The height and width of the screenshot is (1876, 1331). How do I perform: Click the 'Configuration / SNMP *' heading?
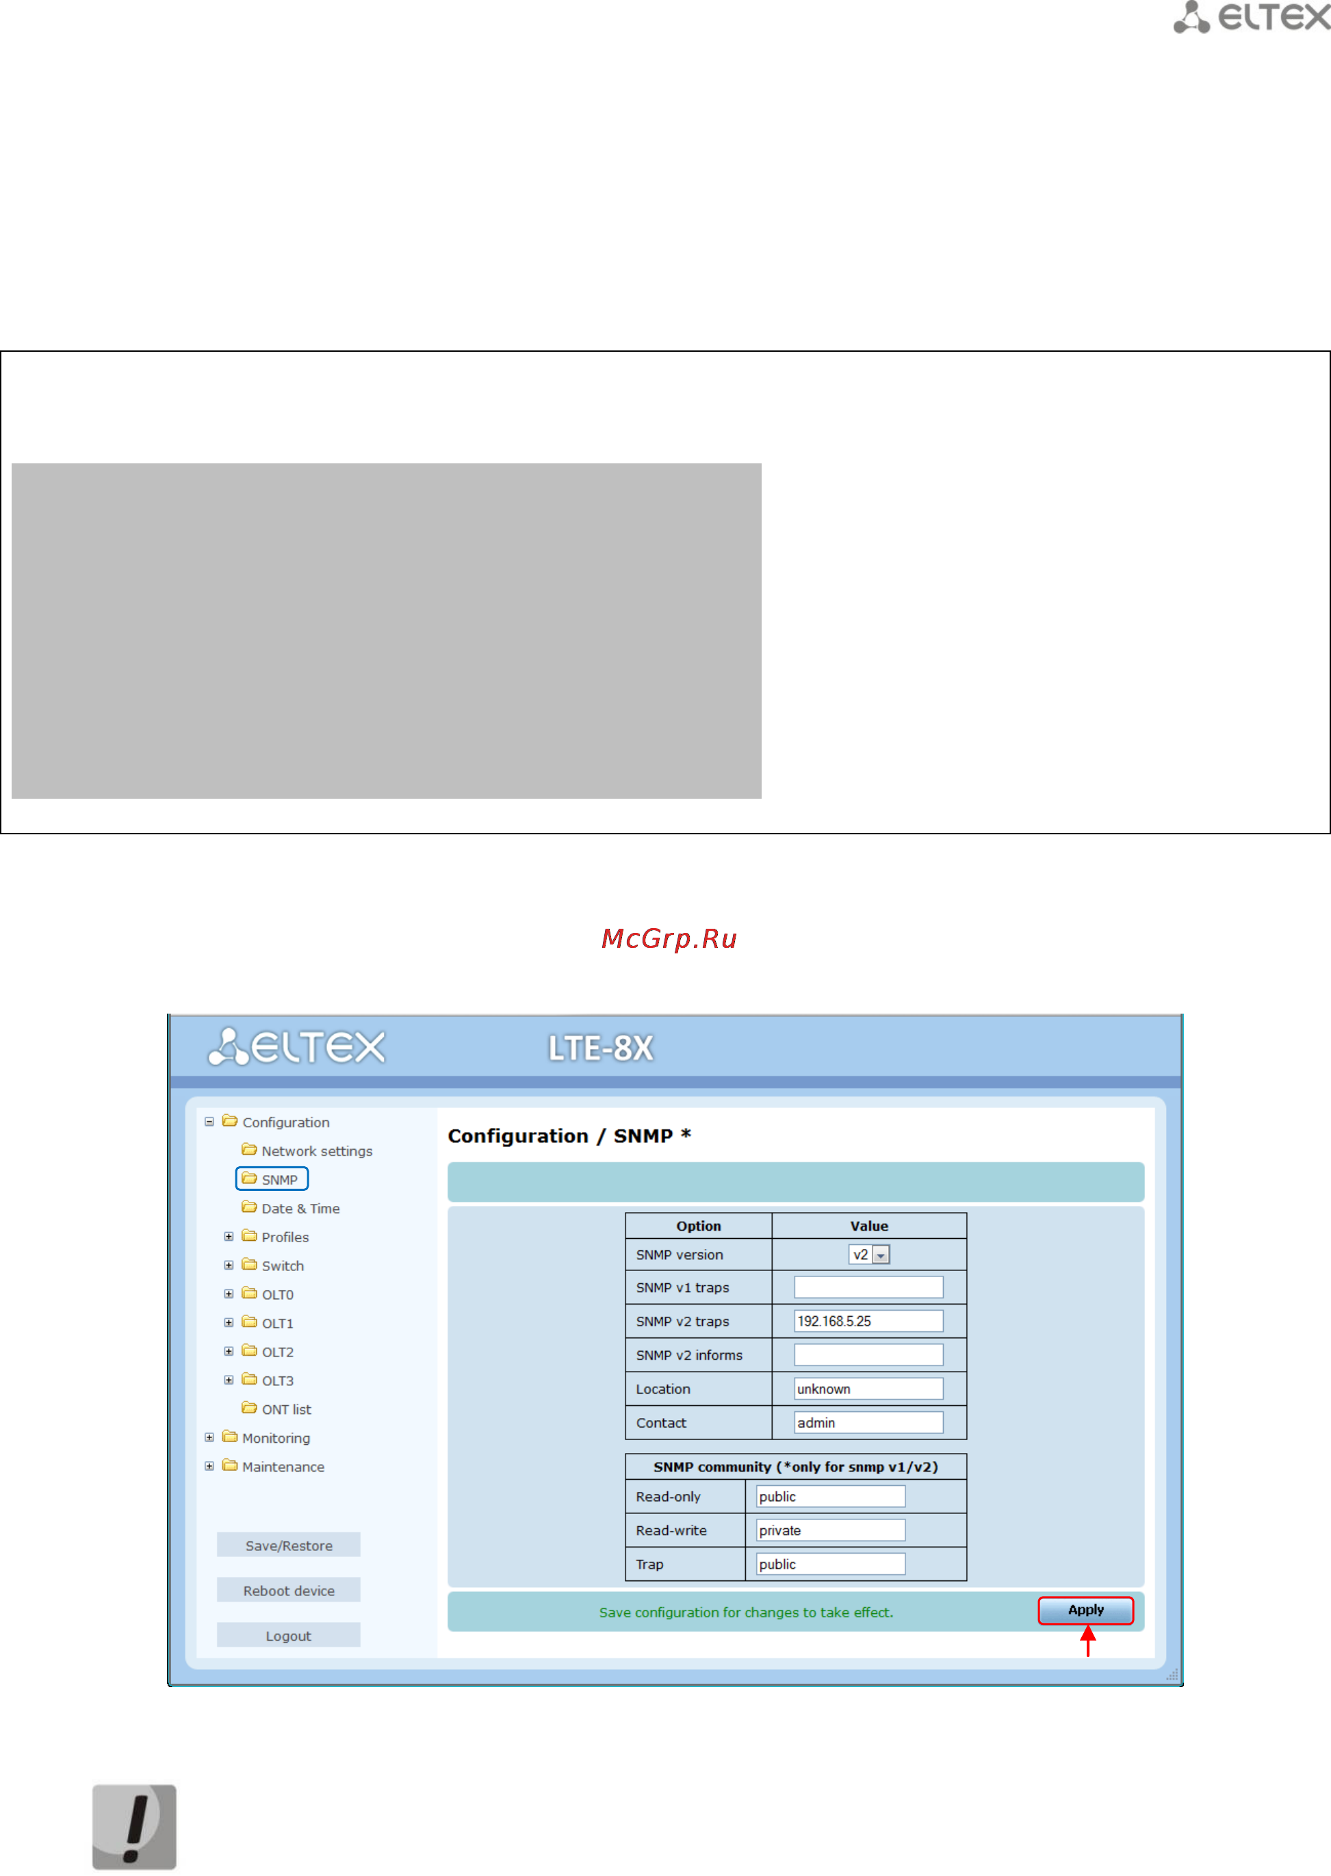coord(569,1135)
